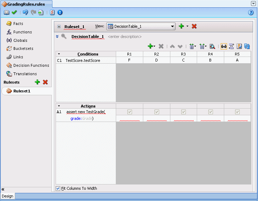Click the grade: Grade parameter
This screenshot has height=201, width=258.
(x=82, y=118)
